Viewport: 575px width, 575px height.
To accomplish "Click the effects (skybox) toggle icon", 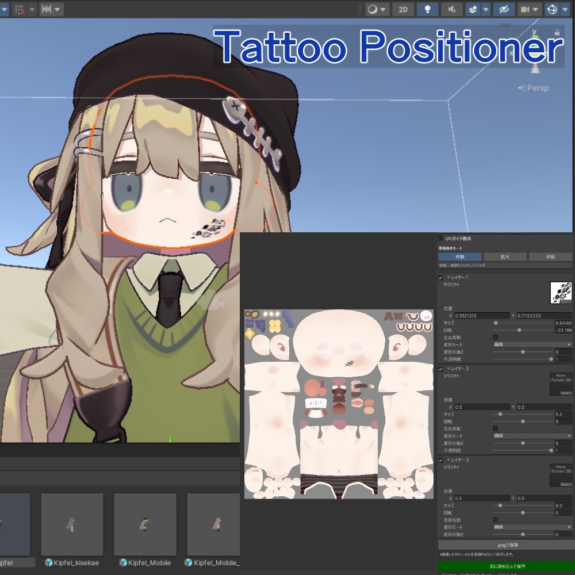I will click(x=473, y=9).
